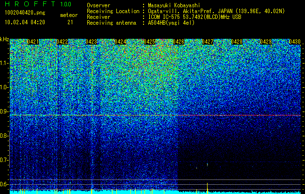Click the HROFFT title text
305x194 pixels.
point(31,4)
